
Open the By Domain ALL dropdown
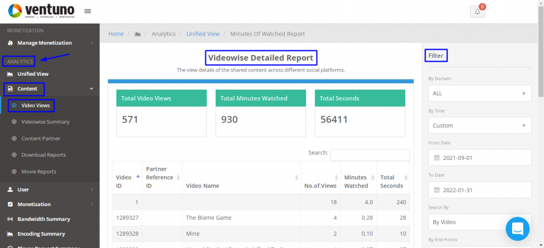click(480, 93)
